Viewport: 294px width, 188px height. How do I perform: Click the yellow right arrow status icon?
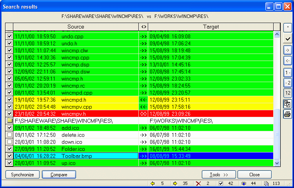pyautogui.click(x=175, y=184)
